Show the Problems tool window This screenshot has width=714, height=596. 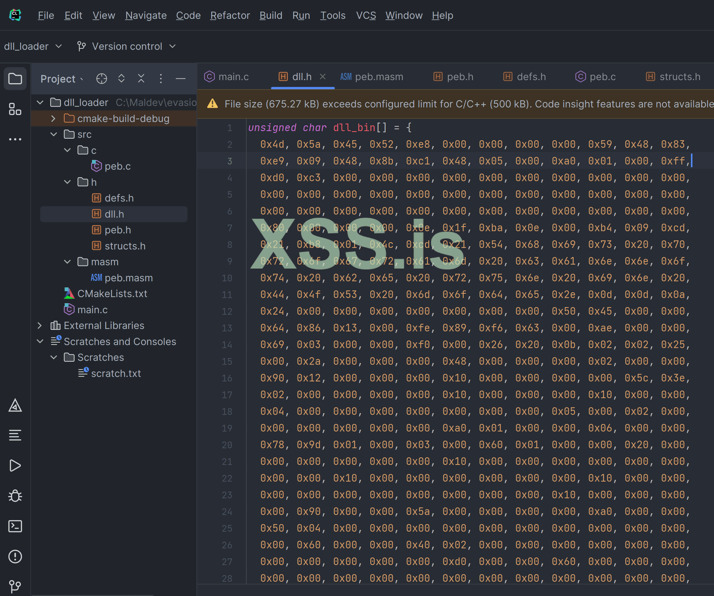click(x=15, y=557)
